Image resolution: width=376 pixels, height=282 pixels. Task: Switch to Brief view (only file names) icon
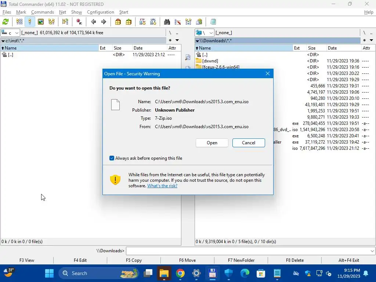pyautogui.click(x=19, y=22)
